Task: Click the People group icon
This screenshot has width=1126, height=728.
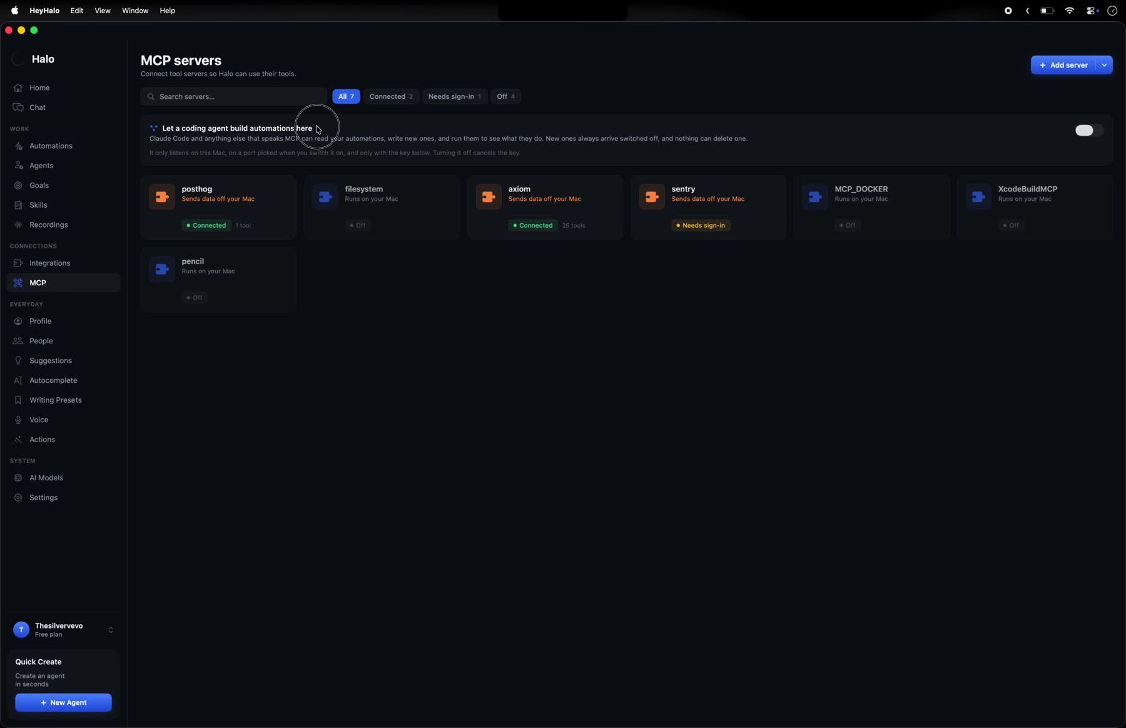Action: coord(18,341)
